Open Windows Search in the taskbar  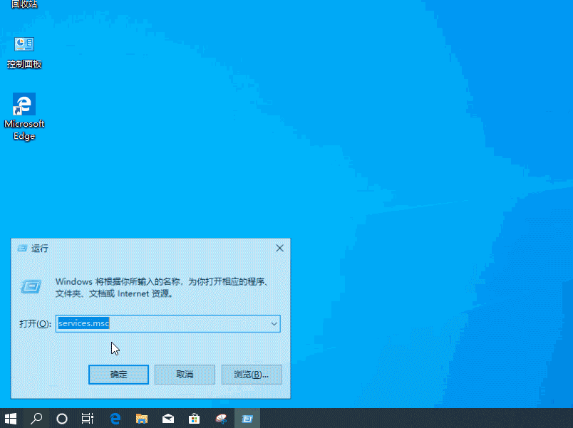click(x=36, y=419)
